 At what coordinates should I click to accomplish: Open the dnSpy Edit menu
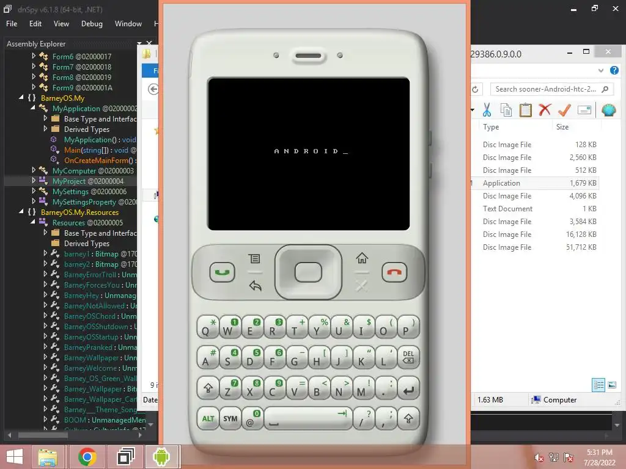(x=35, y=24)
